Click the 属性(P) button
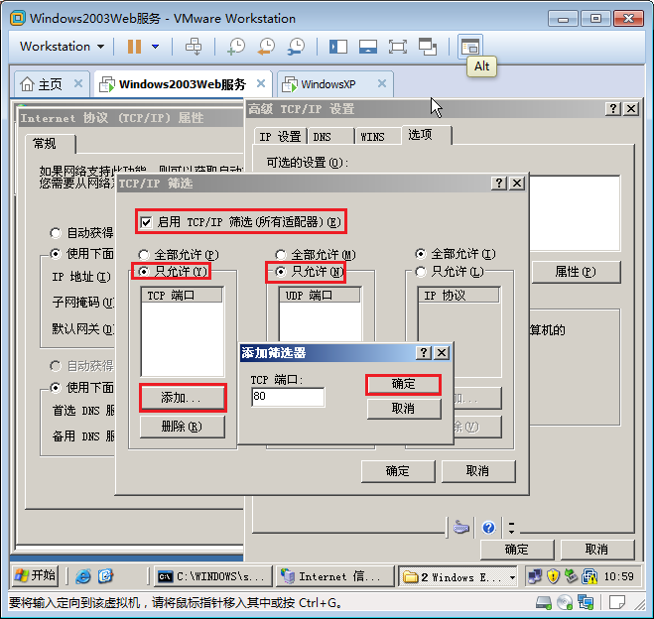 (x=576, y=272)
